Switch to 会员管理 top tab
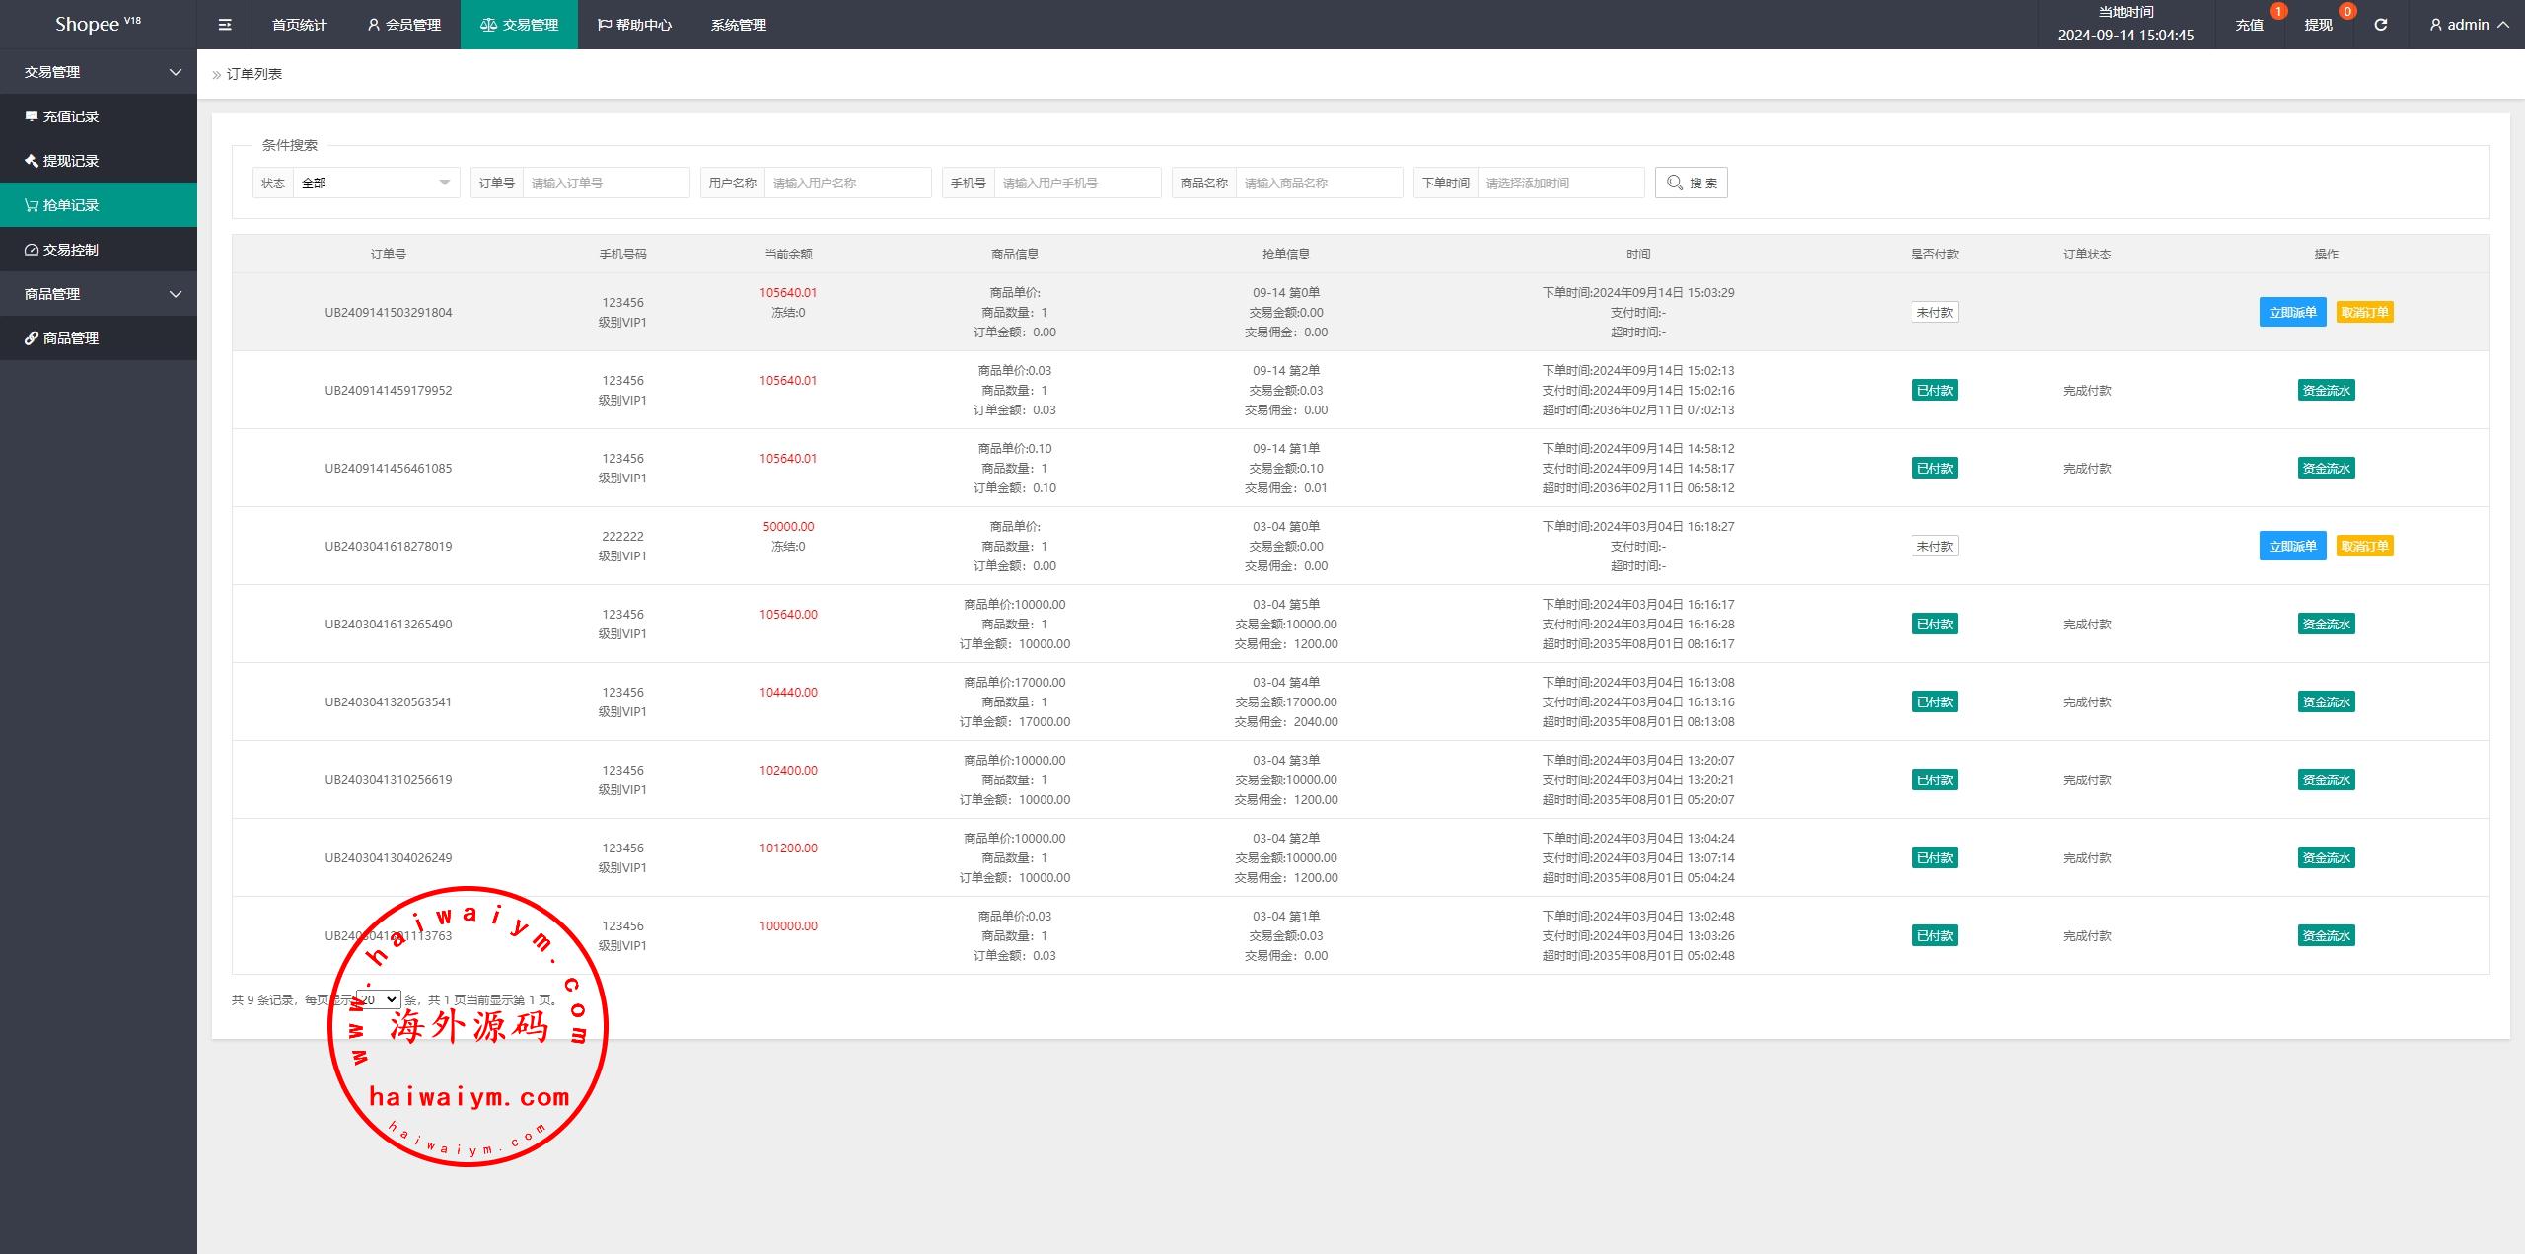Viewport: 2525px width, 1254px height. (x=403, y=25)
